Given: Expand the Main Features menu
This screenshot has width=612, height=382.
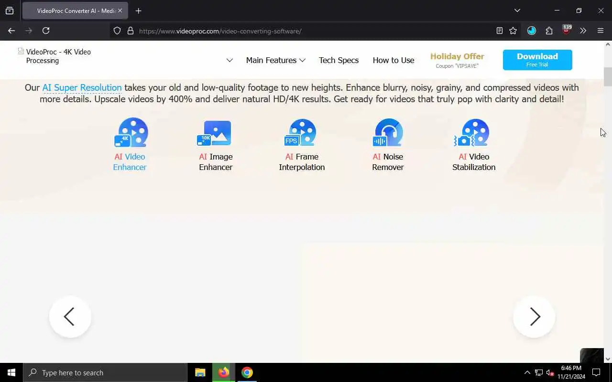Looking at the screenshot, I should coord(275,60).
